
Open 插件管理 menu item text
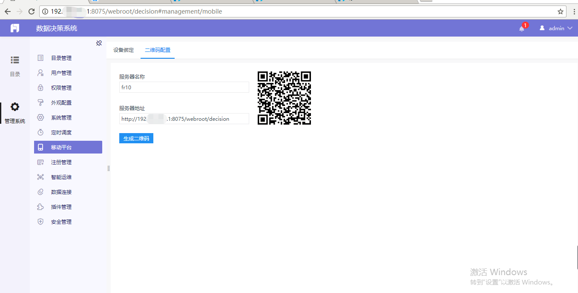[x=61, y=207]
